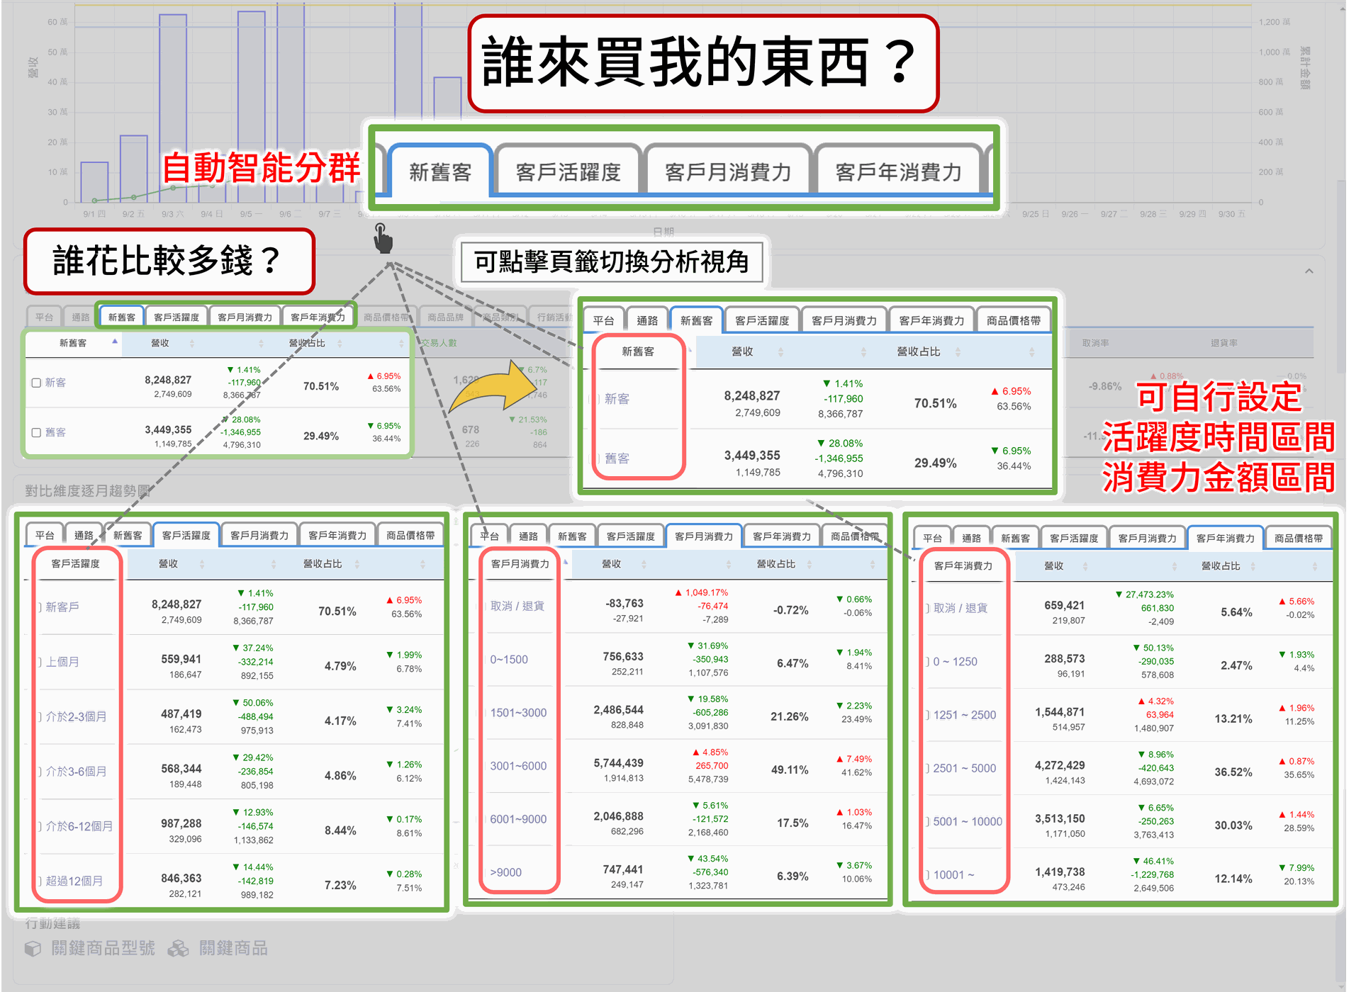Click the 5001 ~ 10000 yearly spending row
Screen dimensions: 1361x992
click(968, 821)
